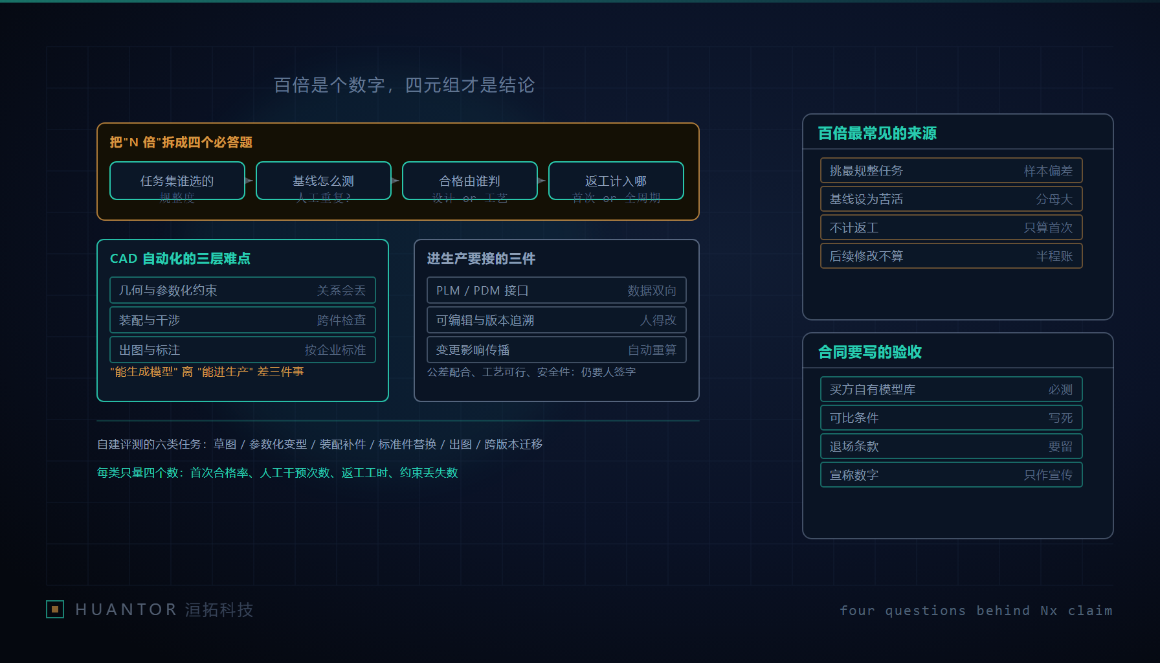The height and width of the screenshot is (663, 1160).
Task: Click the 几何与参数化约束 row
Action: (x=243, y=290)
